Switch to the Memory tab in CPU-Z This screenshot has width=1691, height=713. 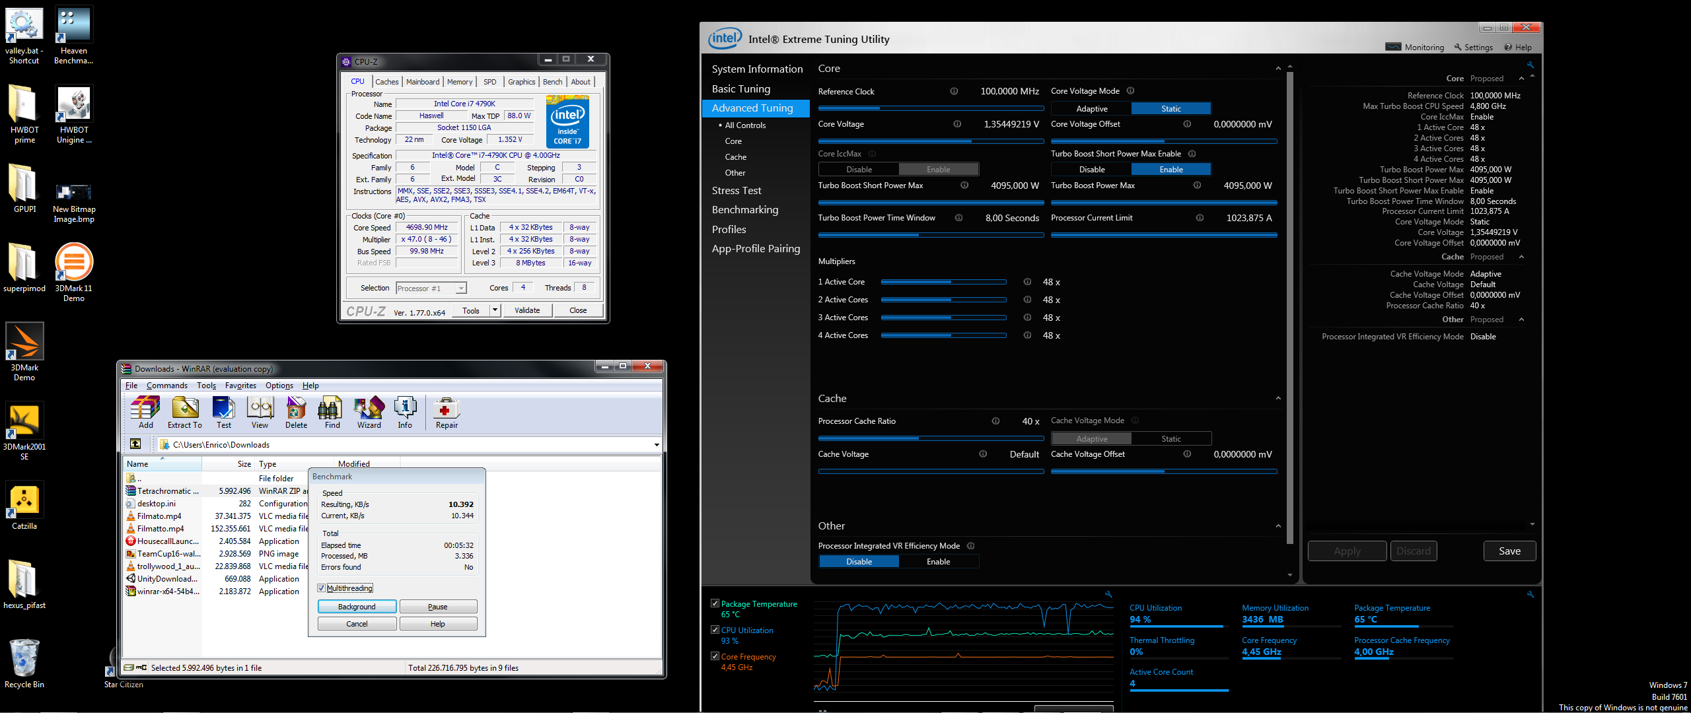click(x=460, y=82)
